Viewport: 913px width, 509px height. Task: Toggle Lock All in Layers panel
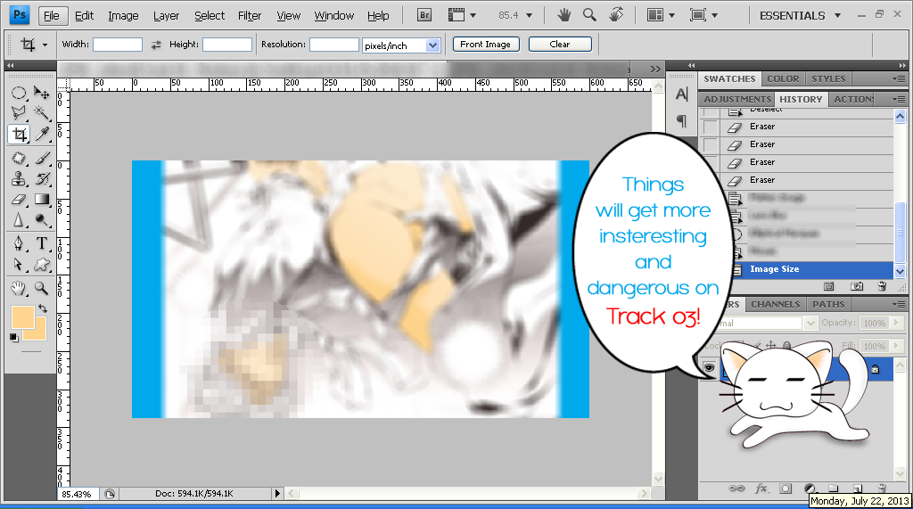[786, 345]
